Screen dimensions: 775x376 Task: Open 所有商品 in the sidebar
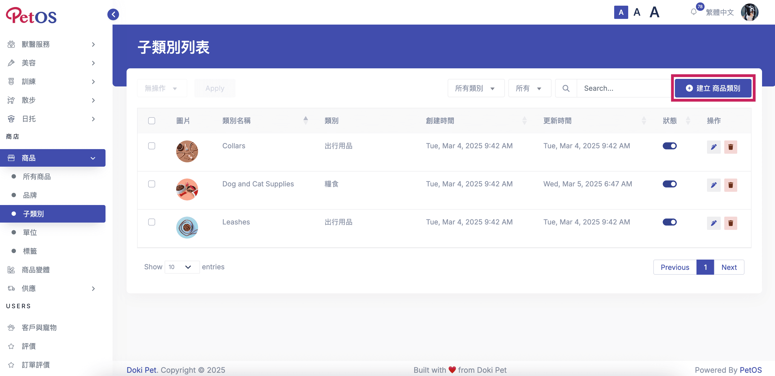(x=37, y=177)
